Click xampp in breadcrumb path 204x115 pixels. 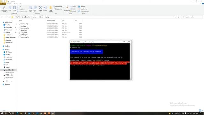pyautogui.click(x=34, y=17)
